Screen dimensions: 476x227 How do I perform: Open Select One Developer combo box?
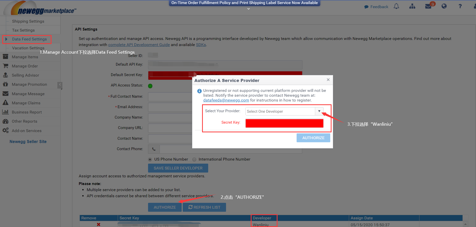tap(280, 111)
